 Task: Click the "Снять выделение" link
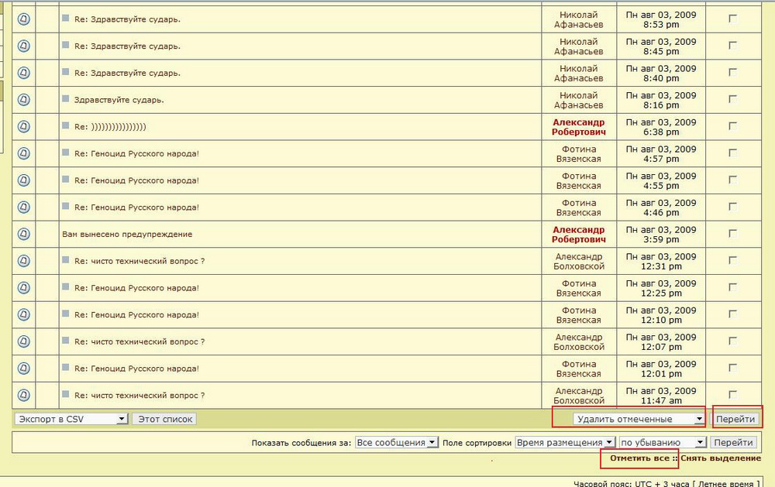point(720,458)
